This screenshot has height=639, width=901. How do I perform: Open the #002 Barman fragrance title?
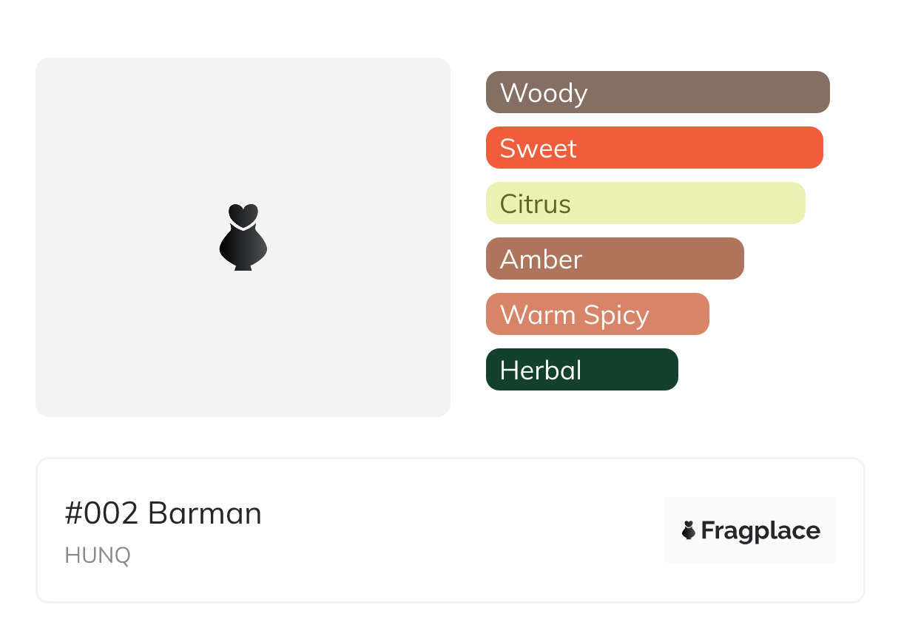(163, 513)
